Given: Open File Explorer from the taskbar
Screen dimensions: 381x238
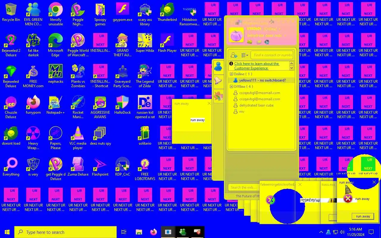Looking at the screenshot, I should coord(139,232).
